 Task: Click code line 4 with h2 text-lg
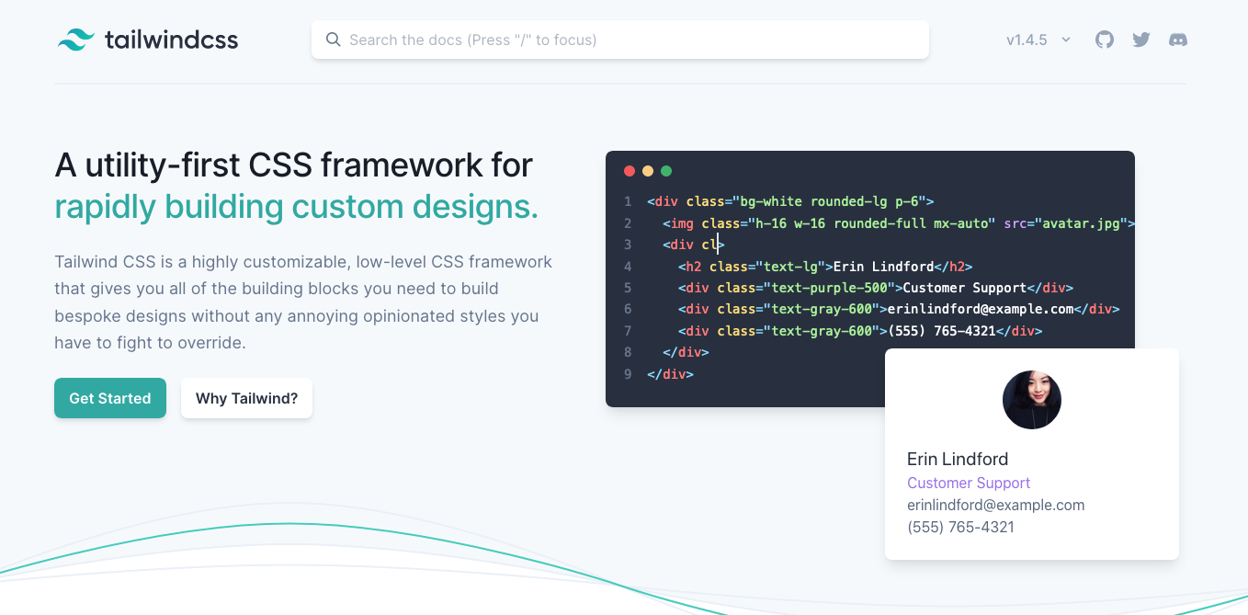click(825, 267)
